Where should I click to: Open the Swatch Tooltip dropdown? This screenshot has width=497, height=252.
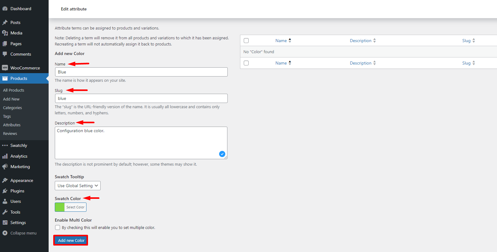(78, 186)
